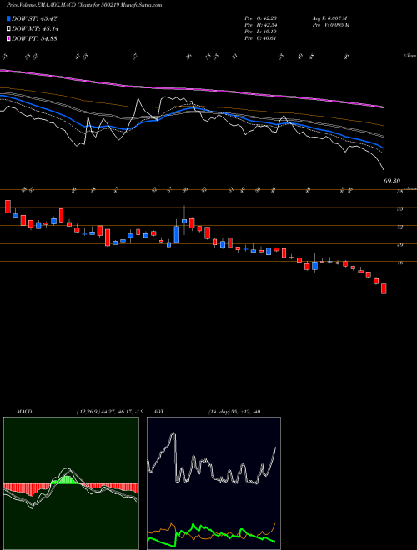Open the dark blue ADX chart panel
Viewport: 417px width, 550px height.
[x=214, y=483]
